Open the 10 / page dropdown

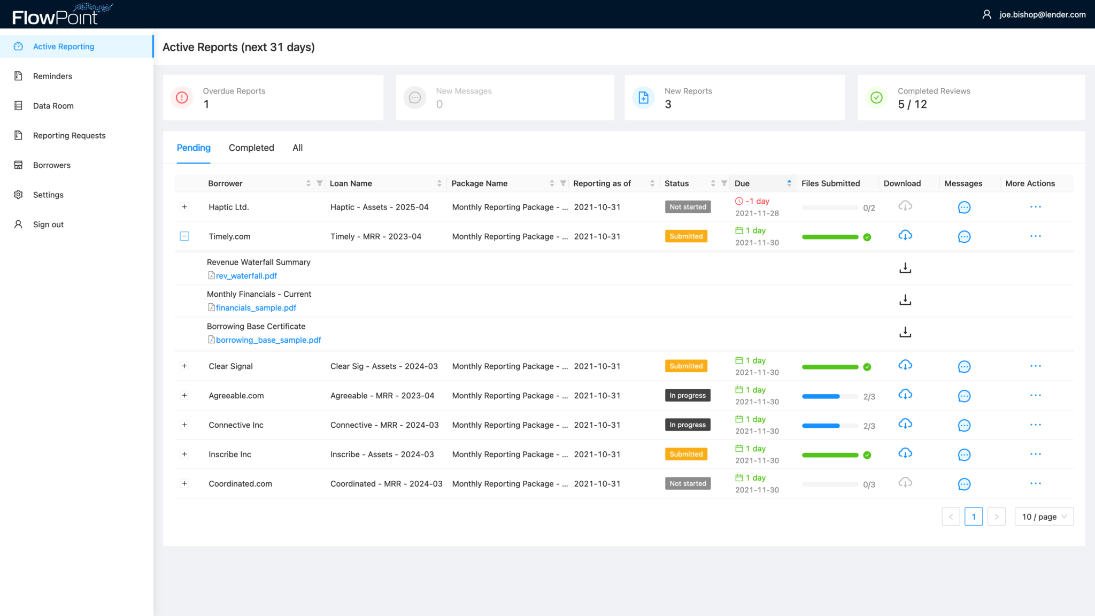(x=1043, y=517)
